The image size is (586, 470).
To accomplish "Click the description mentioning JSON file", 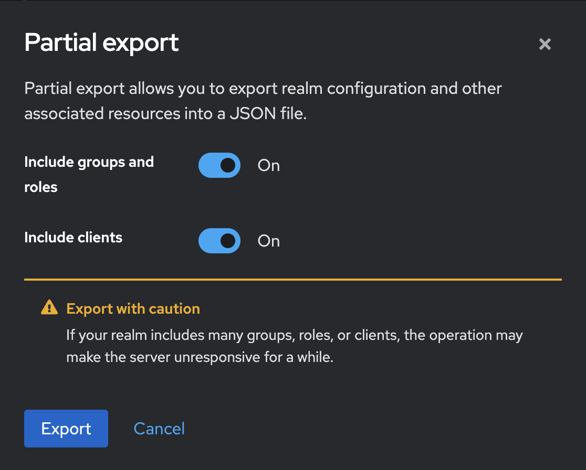I will (x=263, y=101).
